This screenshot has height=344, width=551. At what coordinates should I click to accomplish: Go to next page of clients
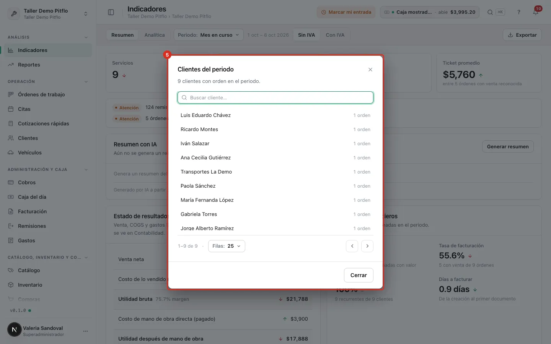367,246
